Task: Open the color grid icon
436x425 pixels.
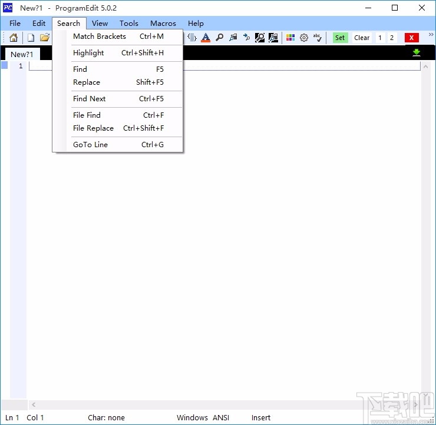Action: click(x=290, y=38)
